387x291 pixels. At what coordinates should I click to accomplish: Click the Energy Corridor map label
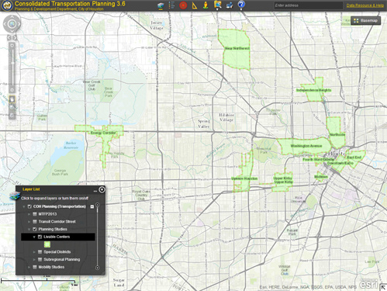coord(103,133)
